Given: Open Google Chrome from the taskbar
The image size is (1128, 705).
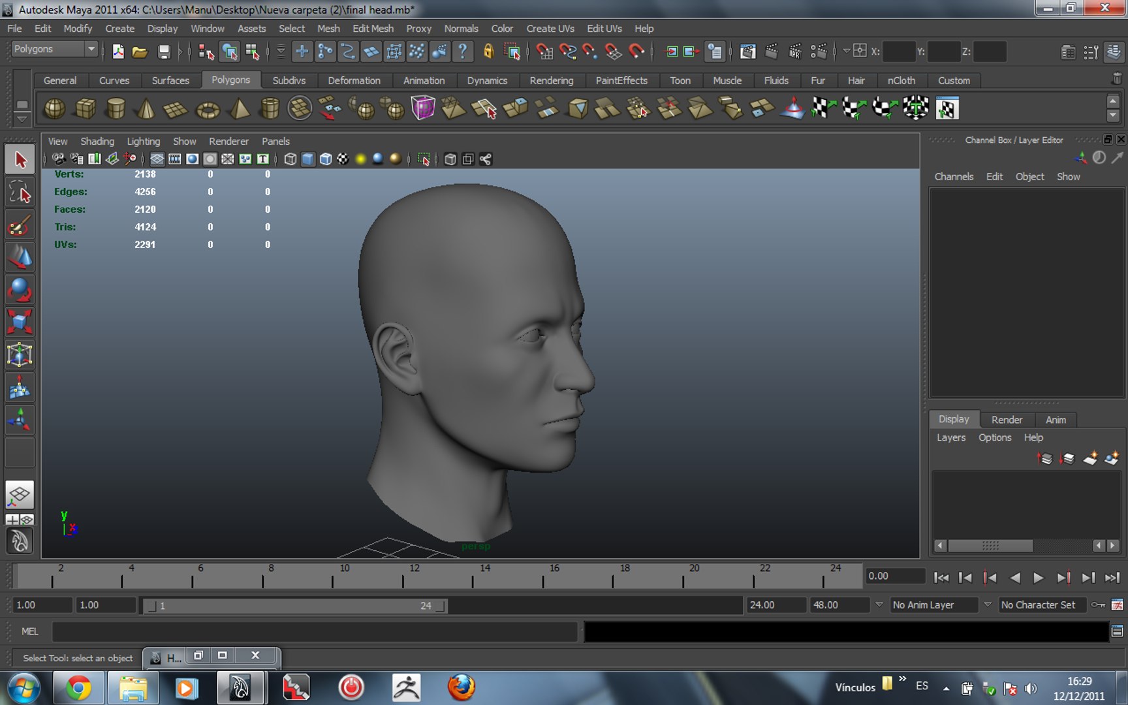Looking at the screenshot, I should click(x=78, y=688).
